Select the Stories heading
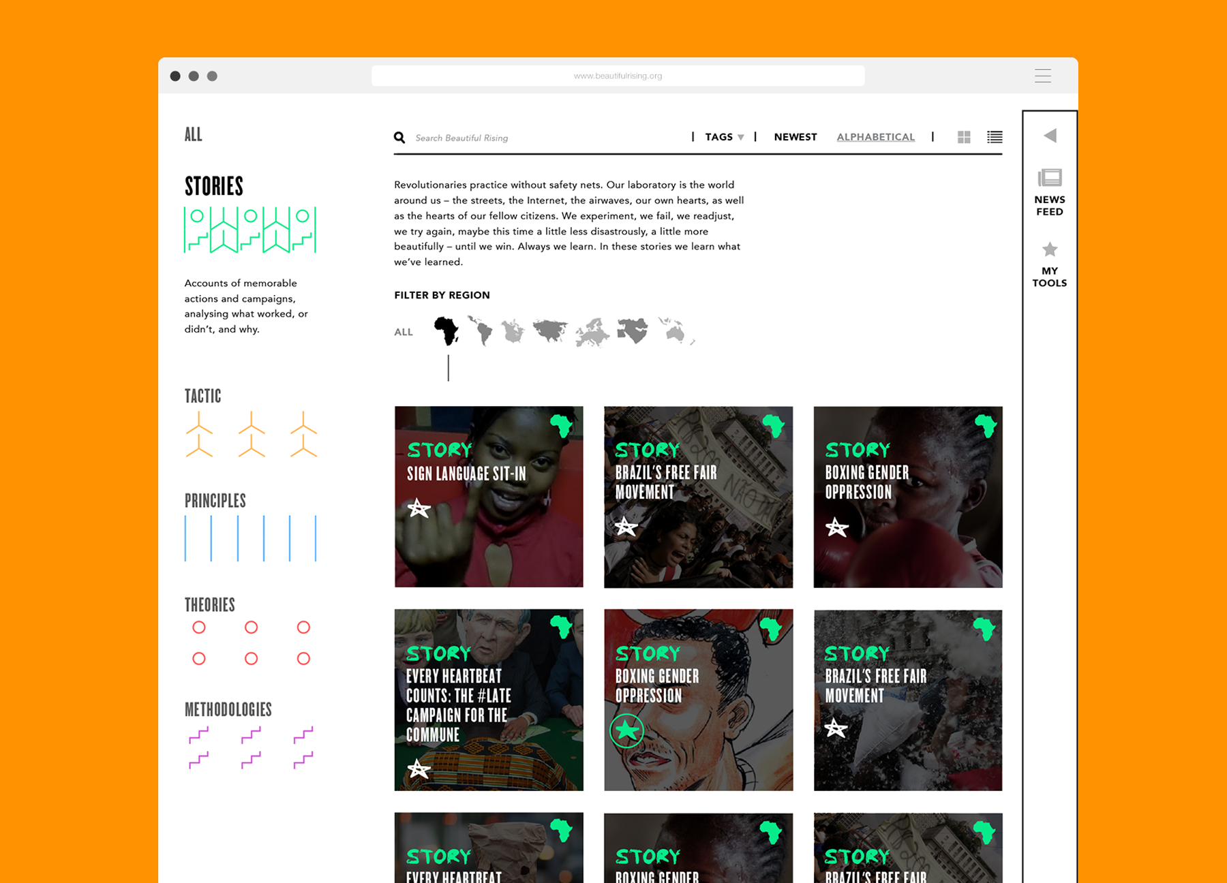This screenshot has height=883, width=1227. click(x=214, y=186)
